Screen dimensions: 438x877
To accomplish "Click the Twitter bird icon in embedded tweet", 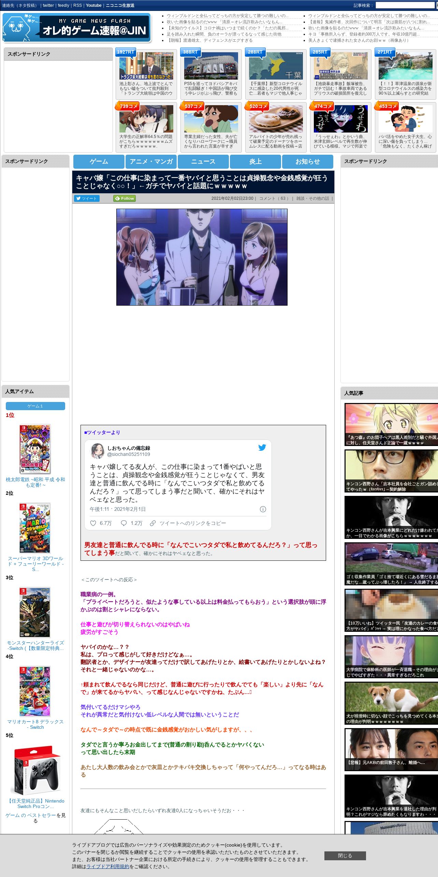I will click(x=262, y=447).
